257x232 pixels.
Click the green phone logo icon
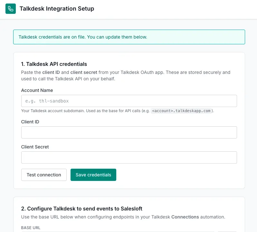(11, 9)
